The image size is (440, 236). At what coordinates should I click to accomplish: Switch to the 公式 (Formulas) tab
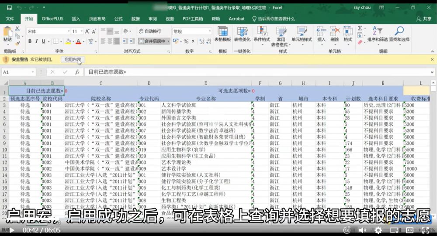click(118, 19)
